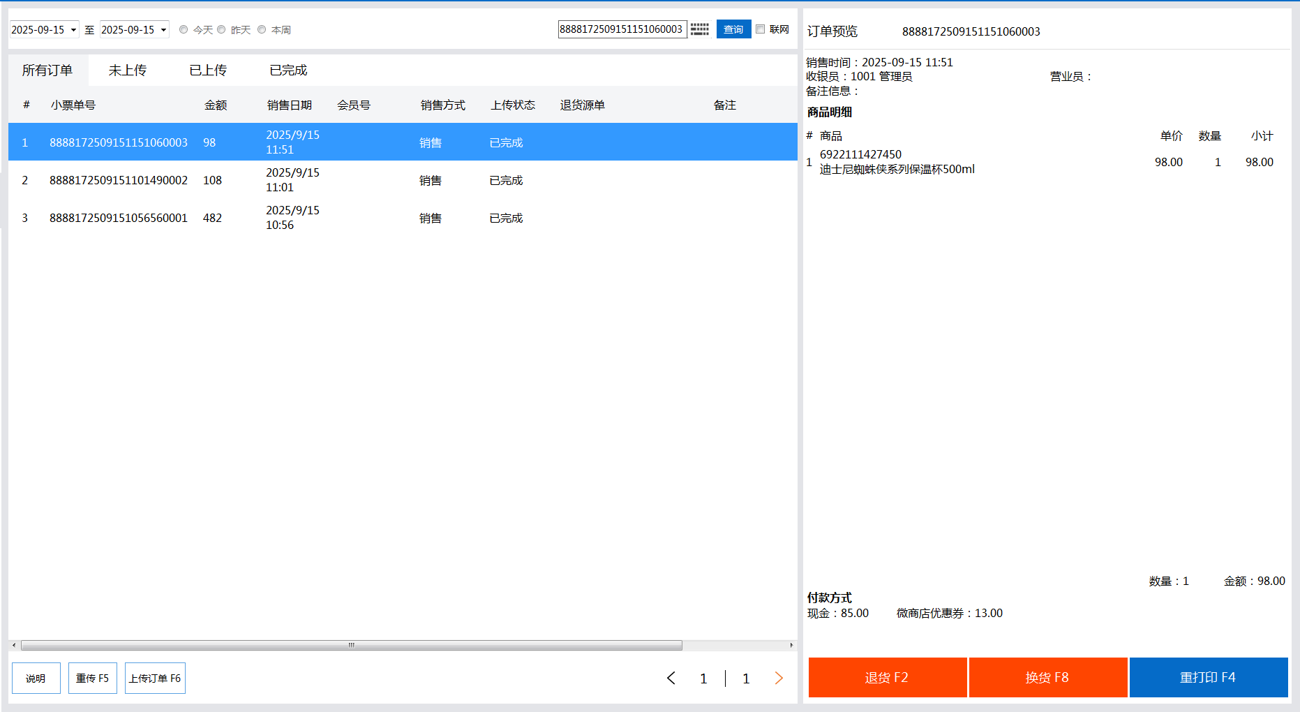This screenshot has height=712, width=1300.
Task: Open the 已上传 tab
Action: 208,71
